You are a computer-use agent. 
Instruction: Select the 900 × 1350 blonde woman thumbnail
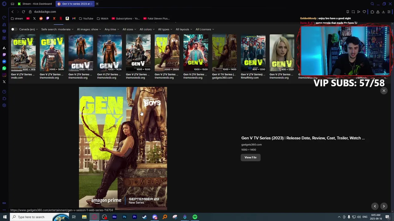tap(282, 53)
